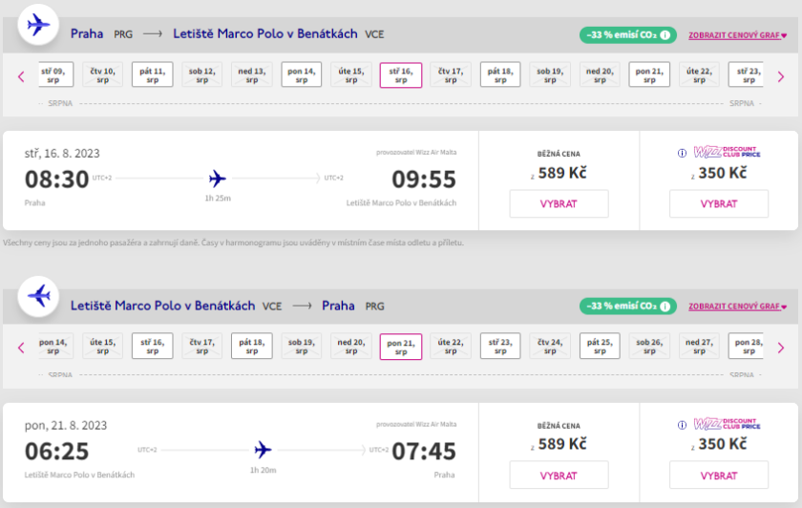Click the return flight plane icon circle

pos(38,296)
